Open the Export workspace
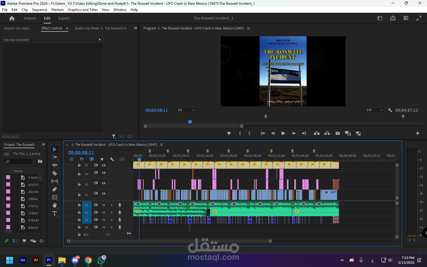Image resolution: width=427 pixels, height=267 pixels. (64, 18)
